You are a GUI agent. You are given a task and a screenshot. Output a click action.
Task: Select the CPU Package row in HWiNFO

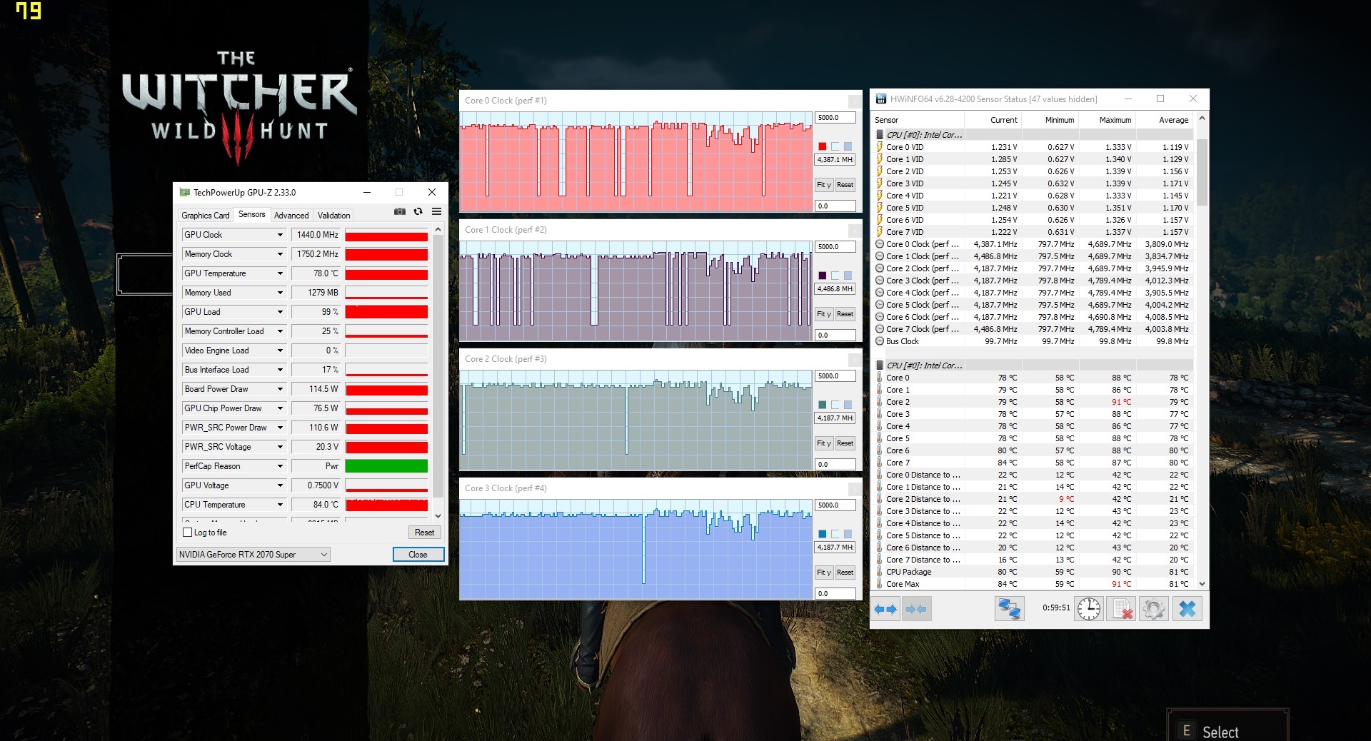coord(1034,572)
